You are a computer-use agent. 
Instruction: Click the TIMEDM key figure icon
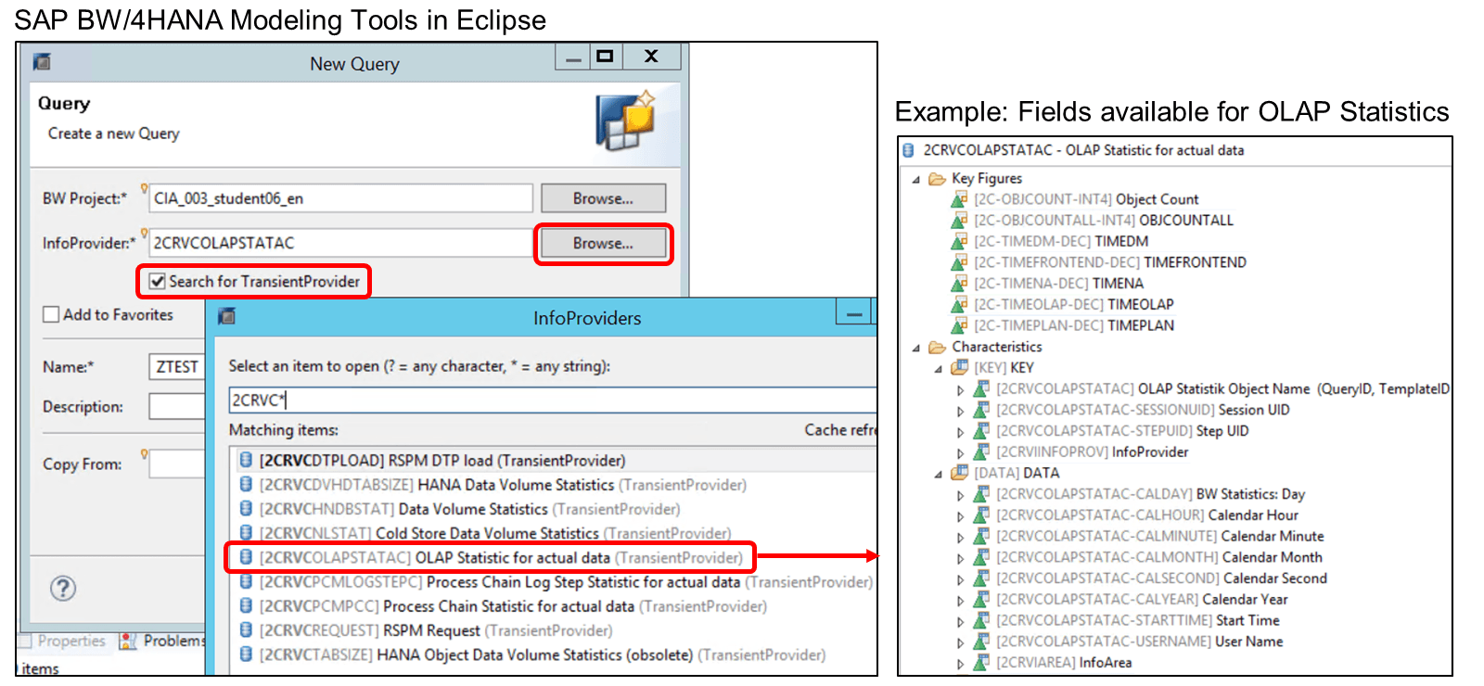960,241
